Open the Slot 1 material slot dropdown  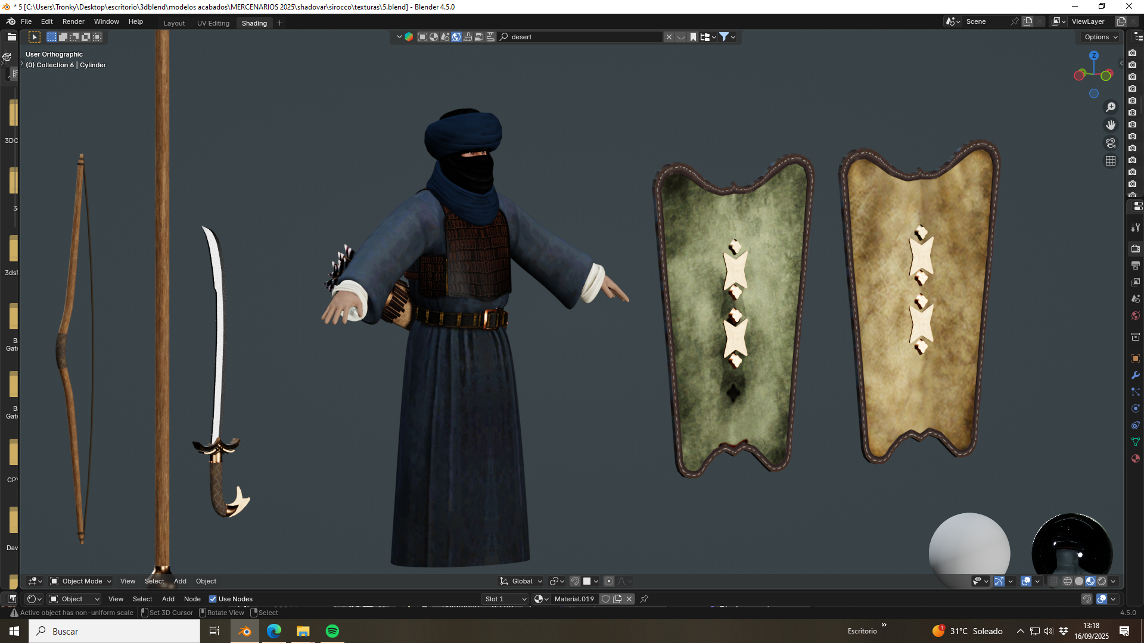pyautogui.click(x=505, y=599)
